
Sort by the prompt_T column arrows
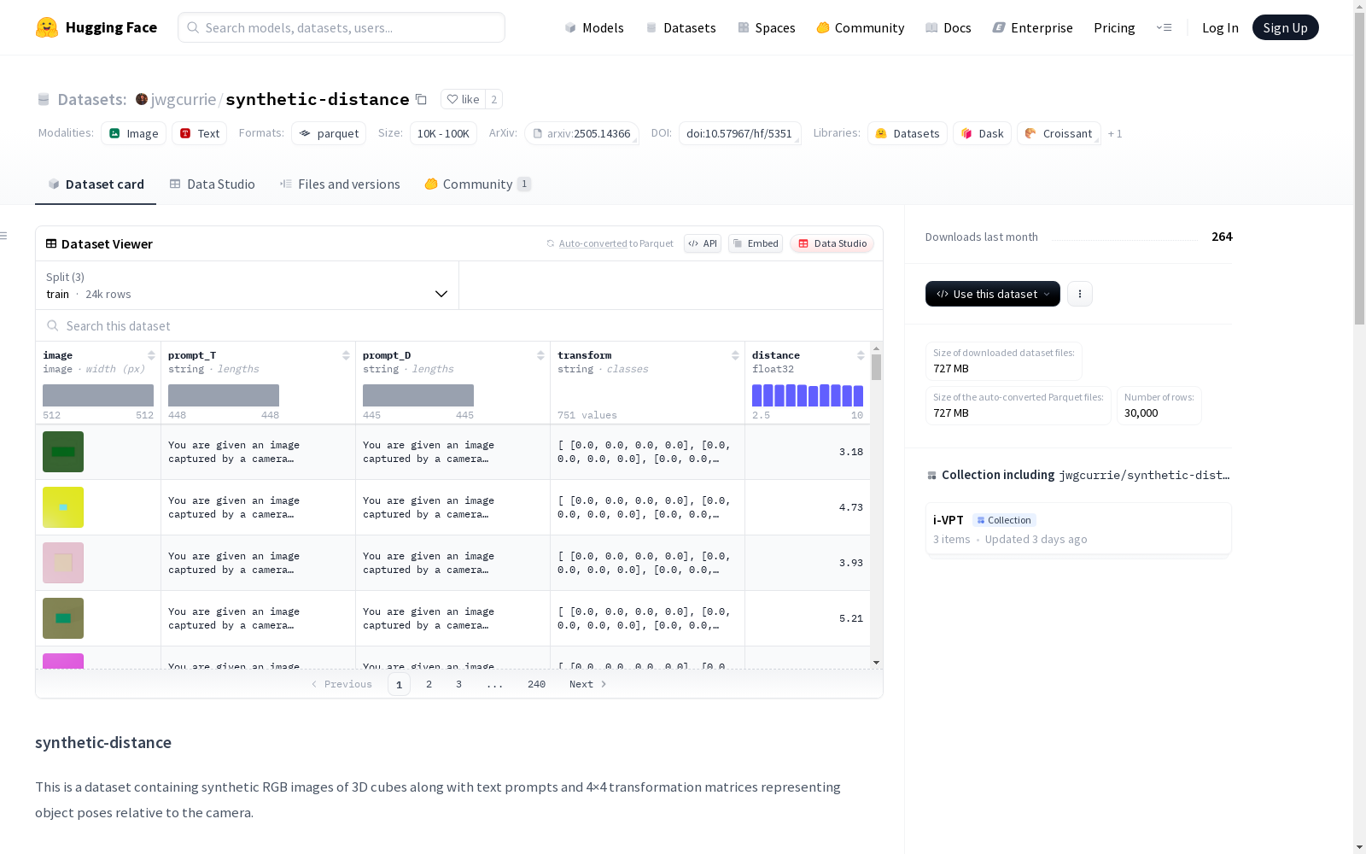tap(346, 355)
